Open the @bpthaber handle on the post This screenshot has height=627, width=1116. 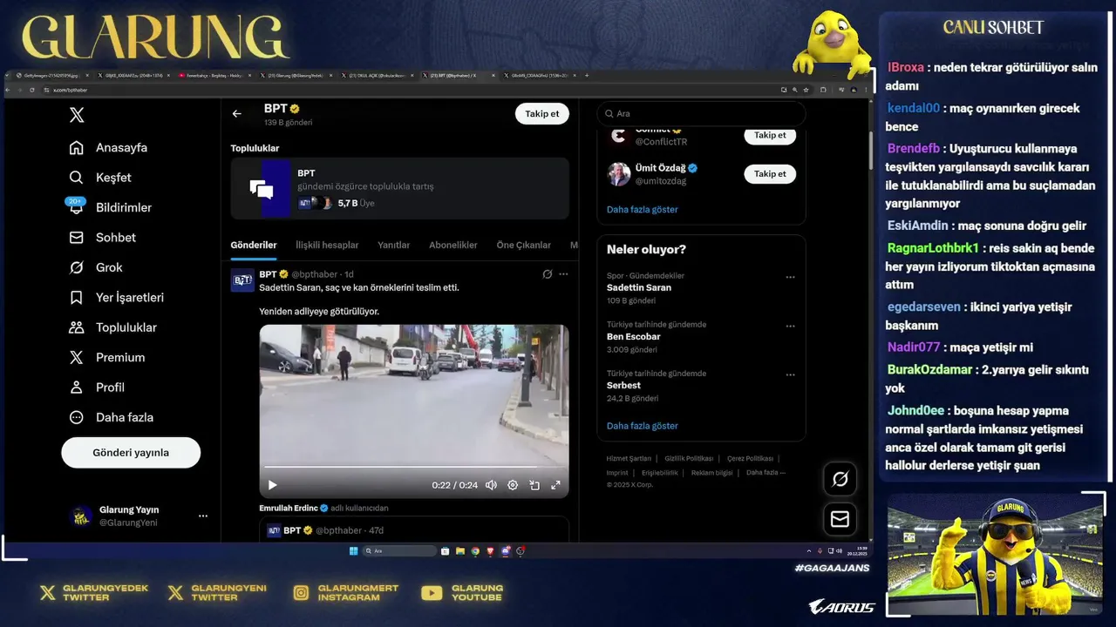(x=315, y=274)
